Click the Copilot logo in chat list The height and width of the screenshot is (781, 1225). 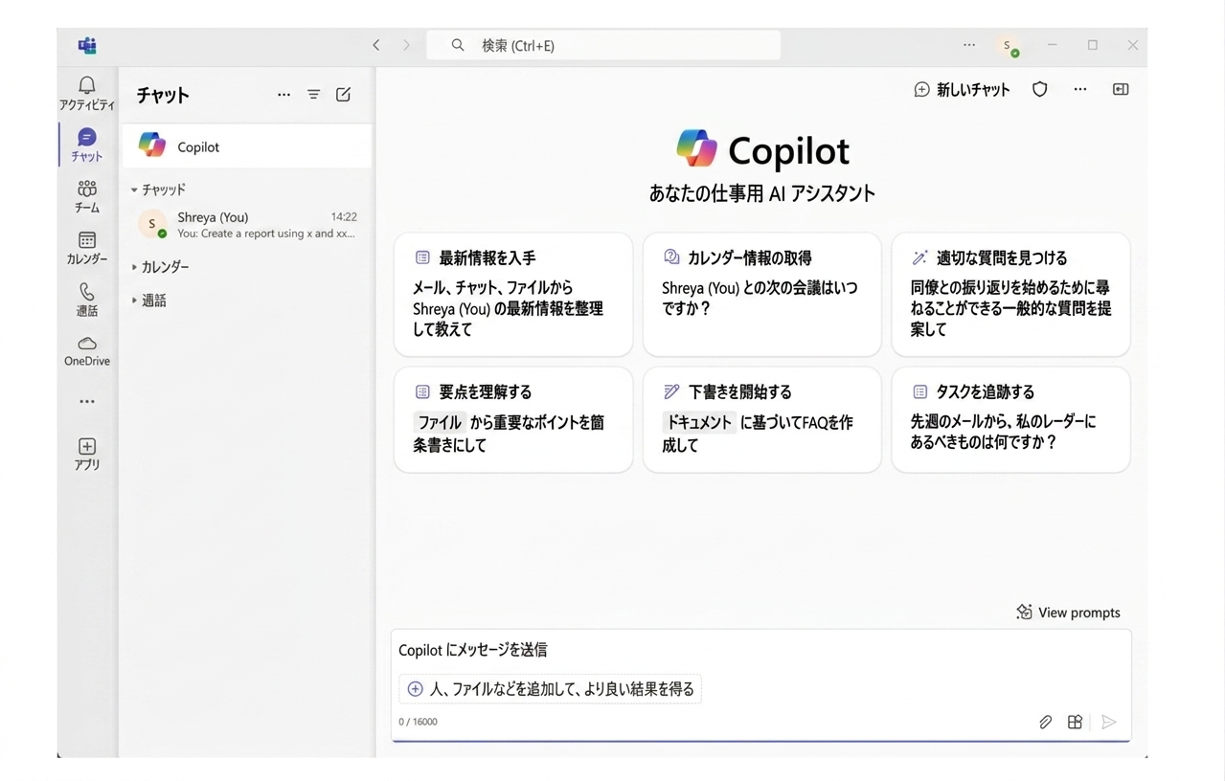click(x=152, y=145)
